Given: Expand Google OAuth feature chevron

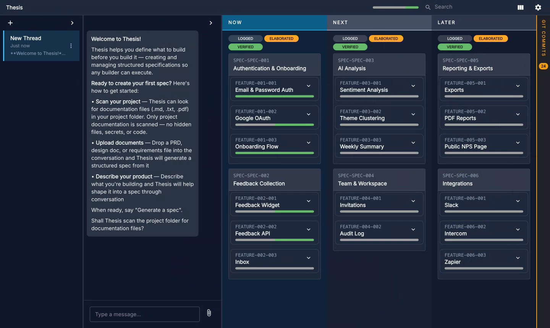Looking at the screenshot, I should [309, 114].
